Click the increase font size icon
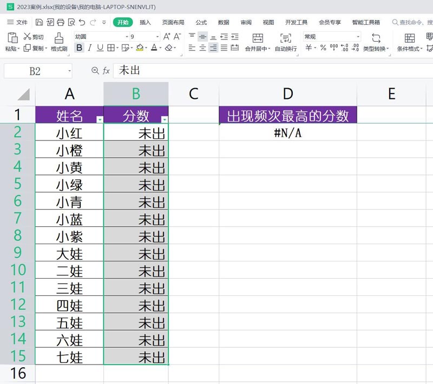The image size is (433, 384). point(167,36)
